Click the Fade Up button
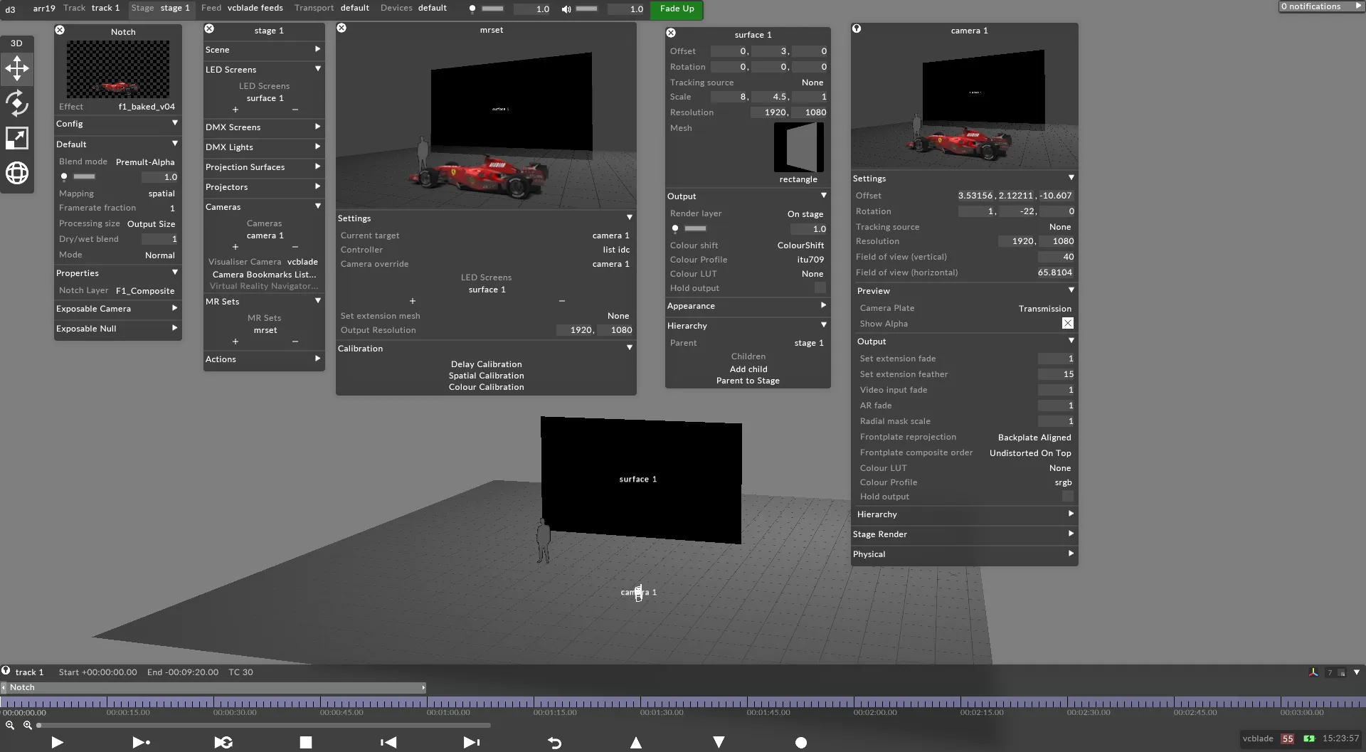Screen dimensions: 1366x752 675,9
